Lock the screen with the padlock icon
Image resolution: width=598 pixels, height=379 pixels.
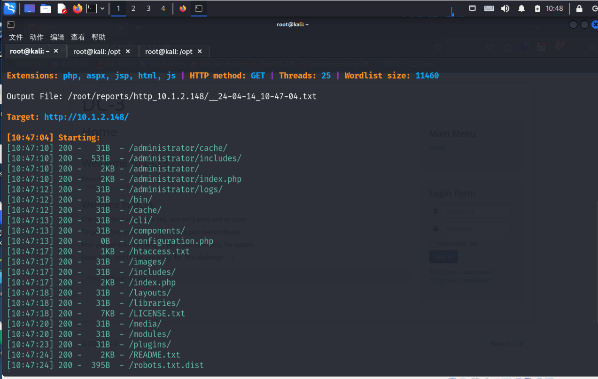[579, 8]
